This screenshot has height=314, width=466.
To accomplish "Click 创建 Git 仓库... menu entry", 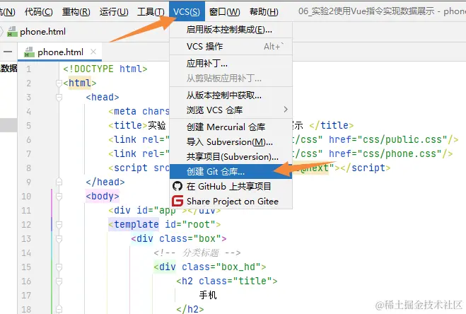I will tap(231, 172).
